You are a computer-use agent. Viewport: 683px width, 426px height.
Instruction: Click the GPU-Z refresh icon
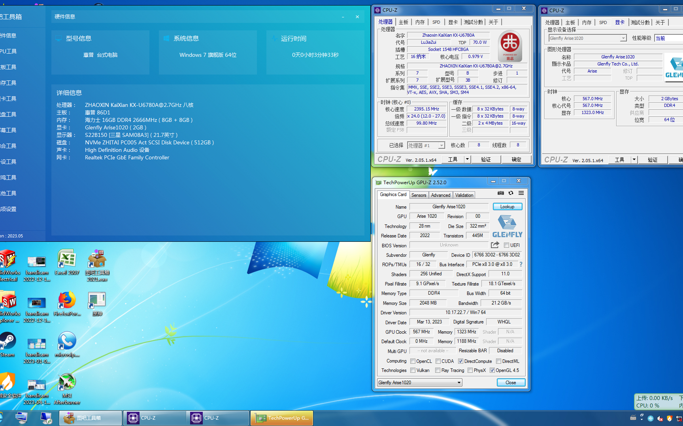[x=511, y=193]
